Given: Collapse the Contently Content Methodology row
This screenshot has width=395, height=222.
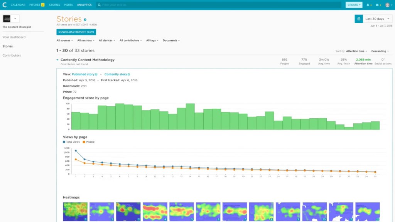Looking at the screenshot, I should [57, 60].
